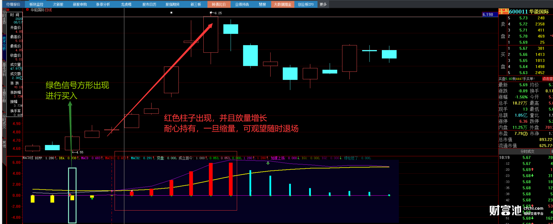Open the 慧搜 tab
This screenshot has width=553, height=224.
(x=262, y=4)
